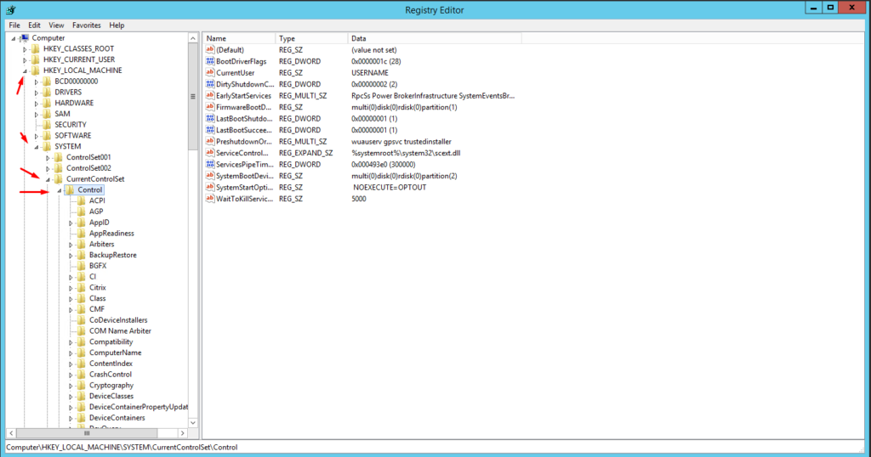The height and width of the screenshot is (457, 871).
Task: Expand HKEY_CLASSES_ROOT node
Action: (25, 49)
